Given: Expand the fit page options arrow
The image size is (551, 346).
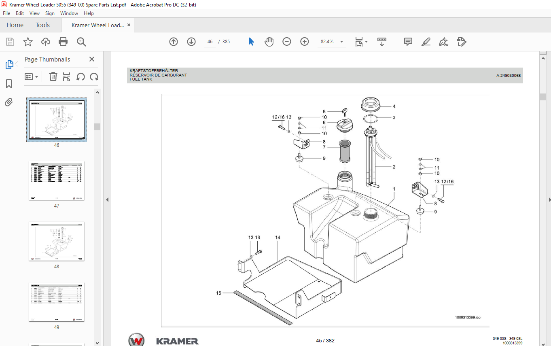Looking at the screenshot, I should point(366,42).
